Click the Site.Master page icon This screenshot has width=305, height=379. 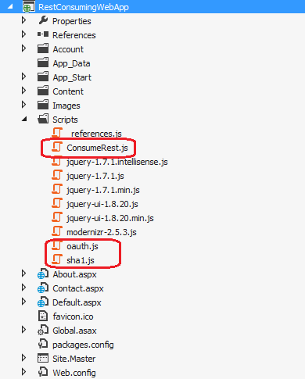(43, 359)
